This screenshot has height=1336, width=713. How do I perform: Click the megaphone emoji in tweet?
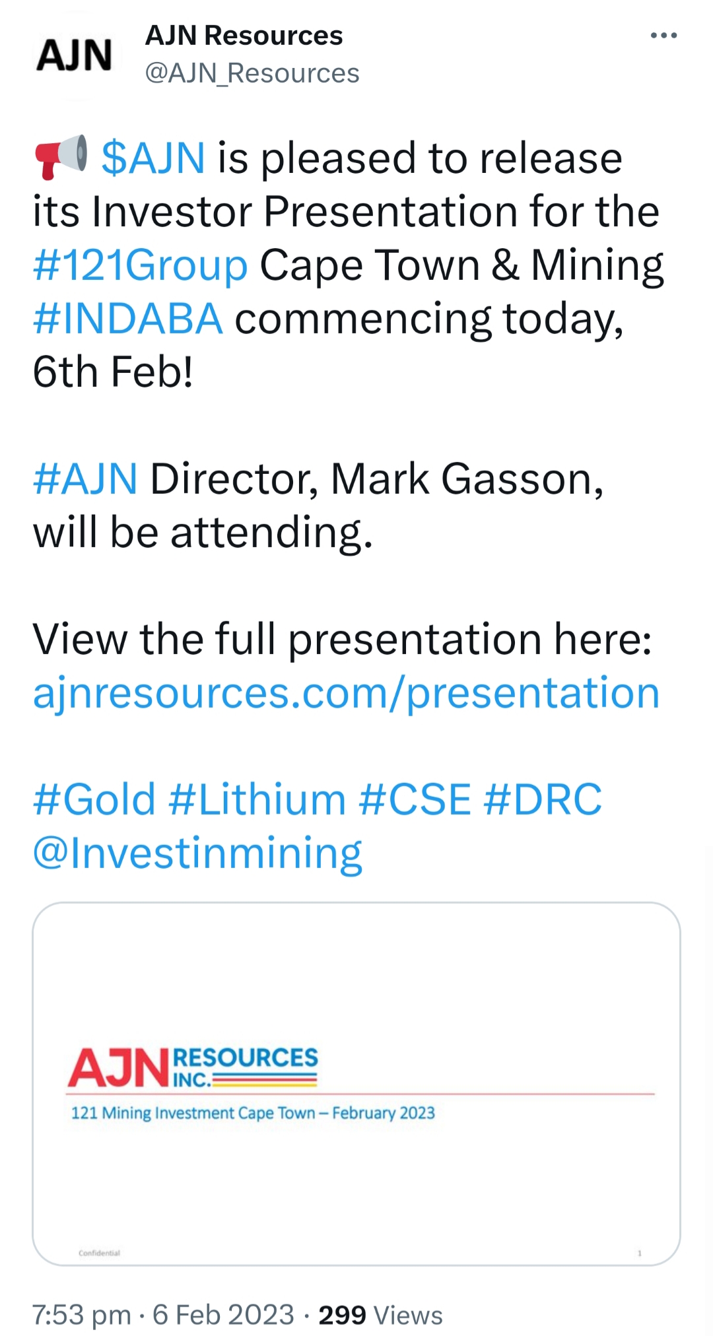[x=61, y=157]
